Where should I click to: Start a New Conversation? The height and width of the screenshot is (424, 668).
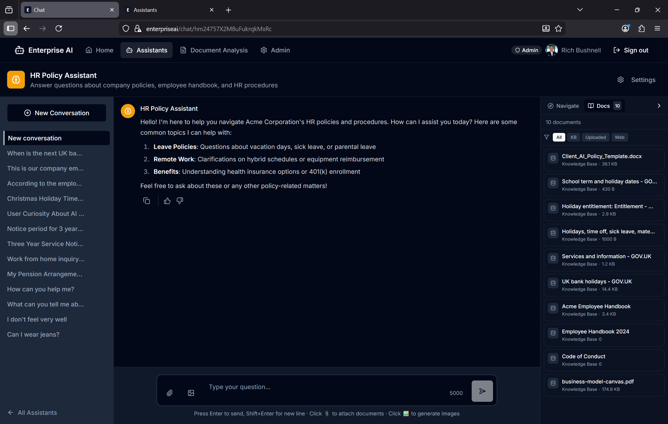click(x=56, y=113)
